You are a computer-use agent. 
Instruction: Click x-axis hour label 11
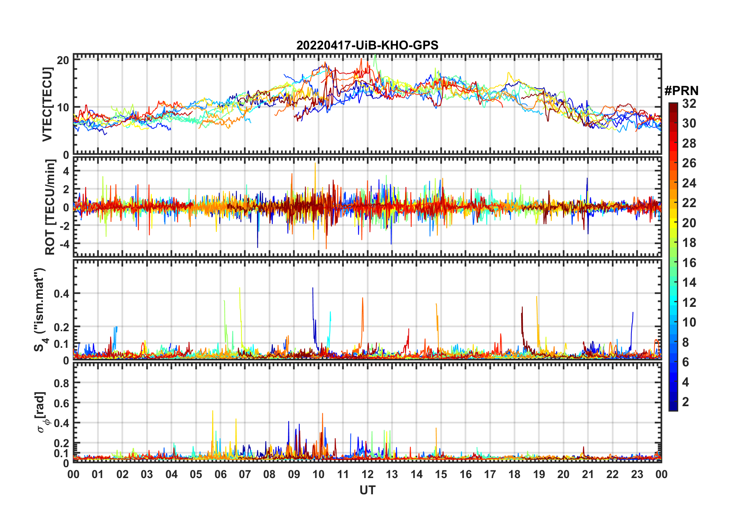coord(343,474)
